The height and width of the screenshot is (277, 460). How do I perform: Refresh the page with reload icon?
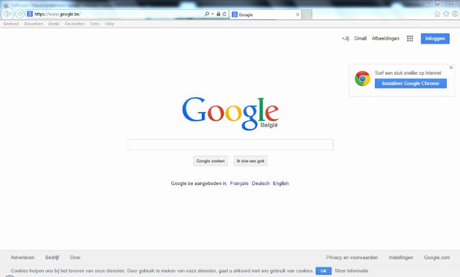224,14
